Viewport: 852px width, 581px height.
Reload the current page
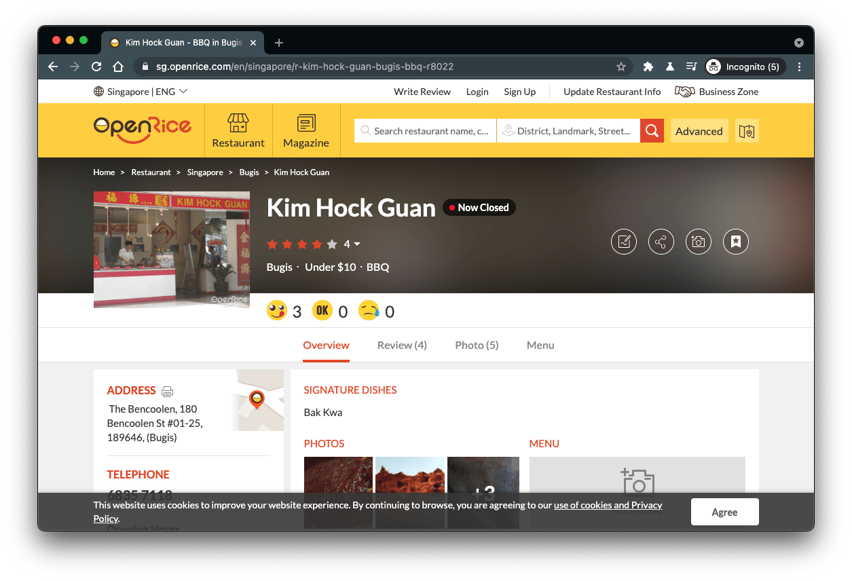pos(96,67)
